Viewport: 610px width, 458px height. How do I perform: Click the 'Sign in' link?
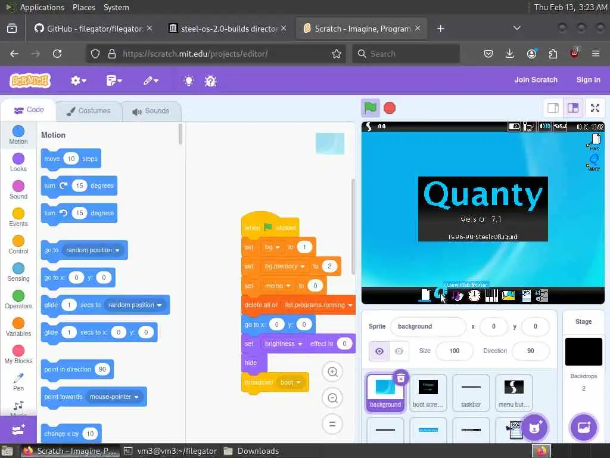click(x=588, y=80)
